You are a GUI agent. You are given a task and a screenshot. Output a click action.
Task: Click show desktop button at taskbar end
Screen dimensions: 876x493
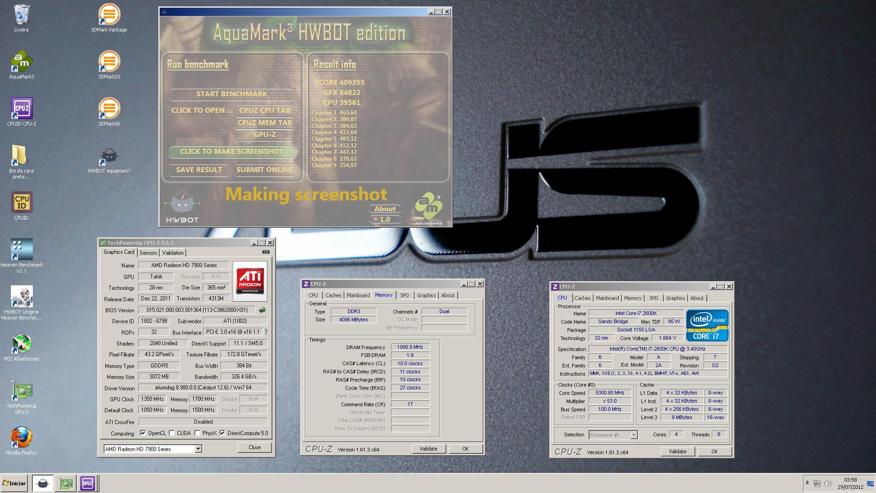point(870,483)
